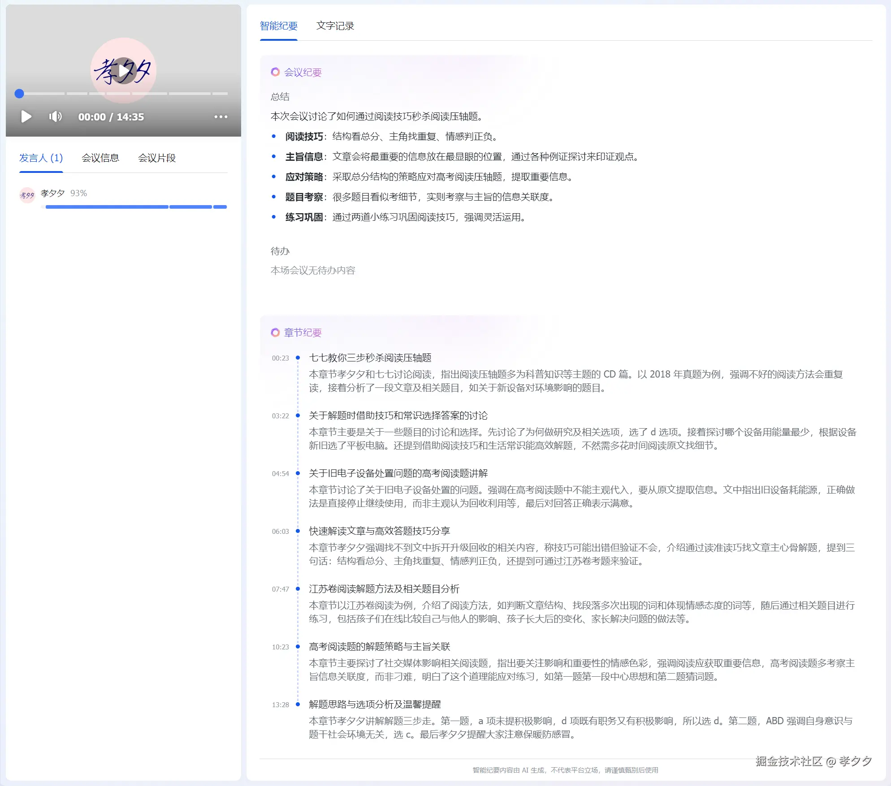
Task: Open the 会议片段 tab
Action: (156, 158)
